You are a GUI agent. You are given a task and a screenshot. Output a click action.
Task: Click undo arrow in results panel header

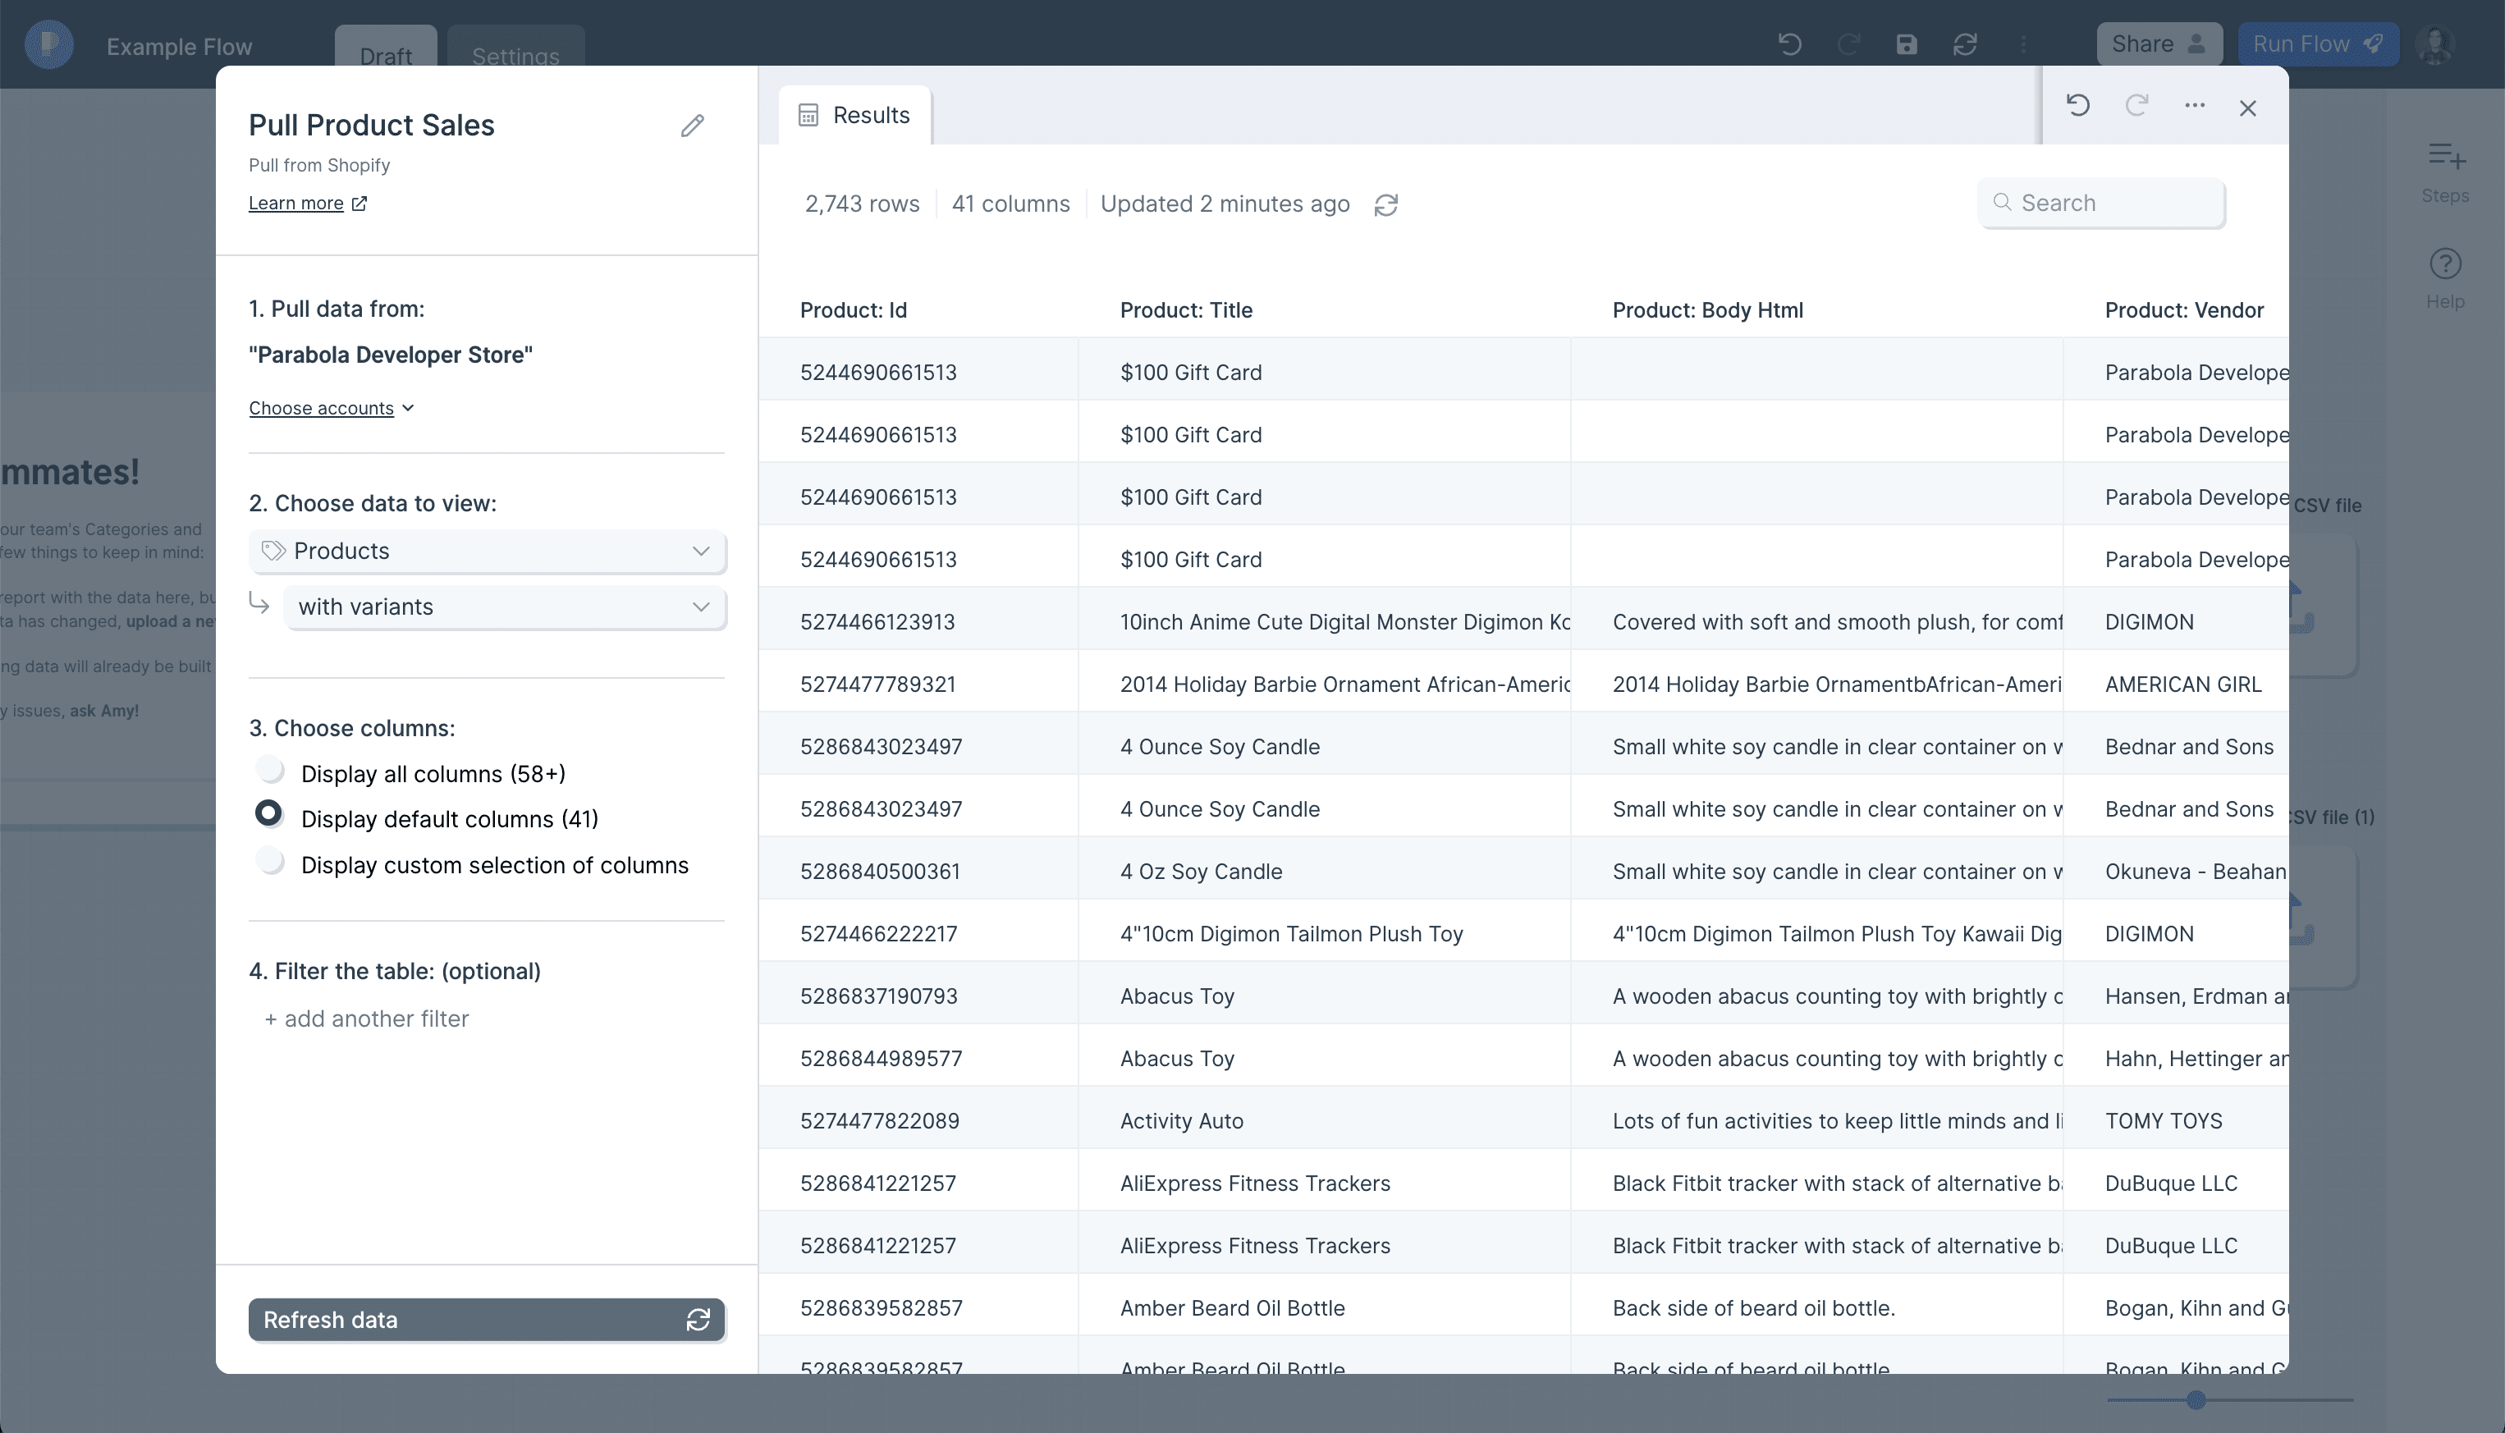[x=2078, y=107]
